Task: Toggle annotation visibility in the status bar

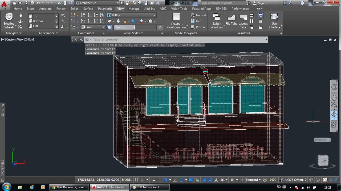Action: pos(204,180)
